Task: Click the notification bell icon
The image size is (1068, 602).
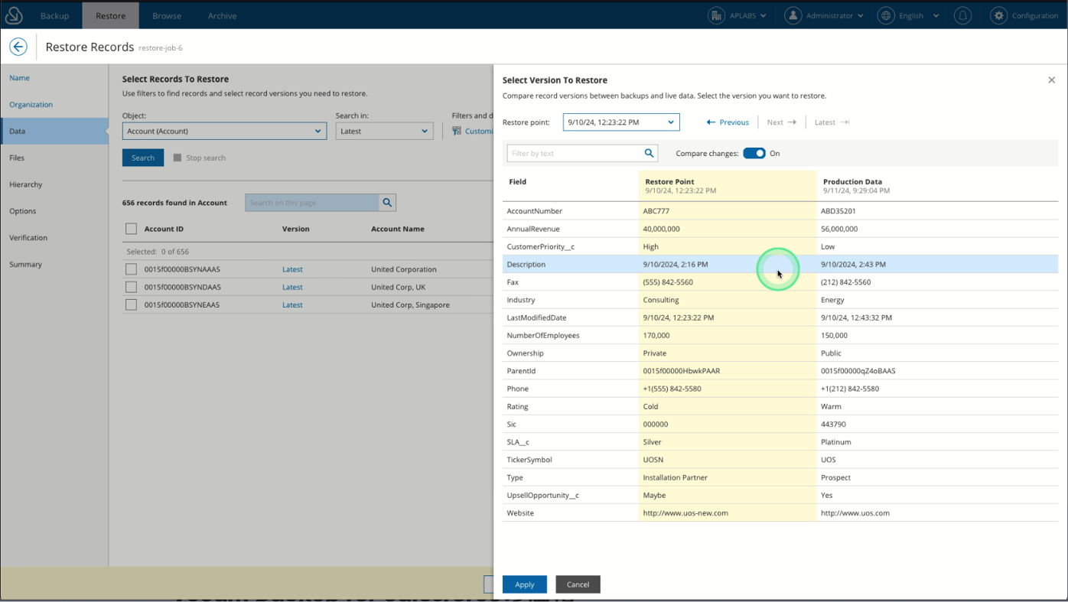Action: (962, 15)
